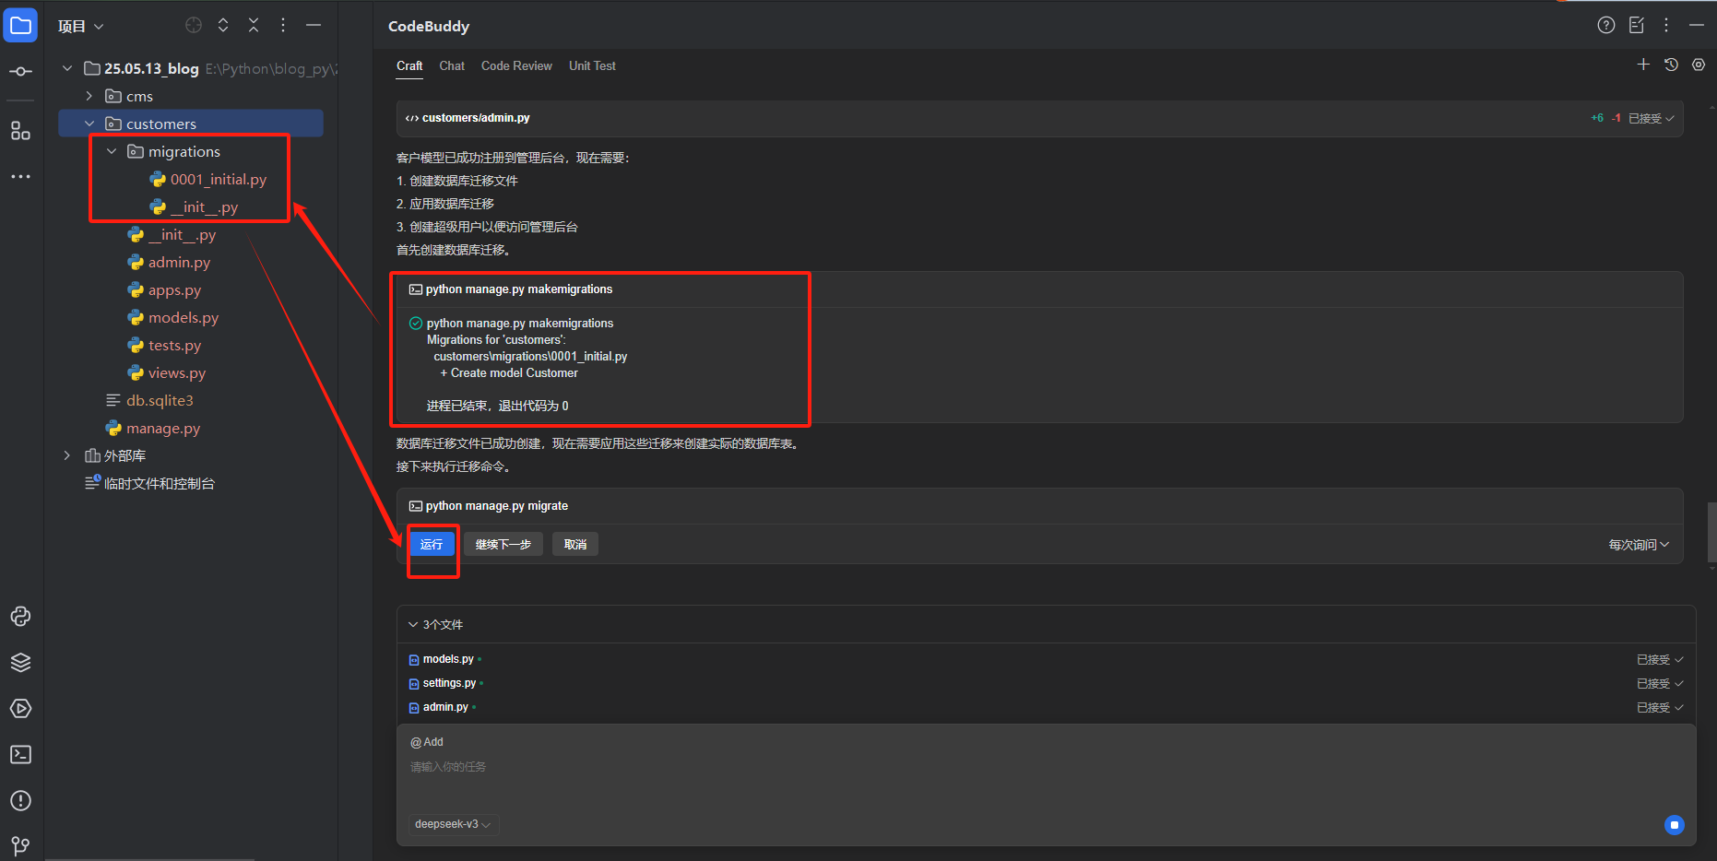
Task: Open 已接受 dropdown for models.py
Action: (x=1660, y=660)
